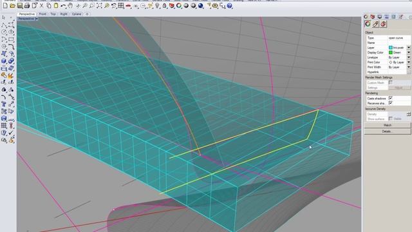Click the Hyperlink browse button

(x=409, y=72)
